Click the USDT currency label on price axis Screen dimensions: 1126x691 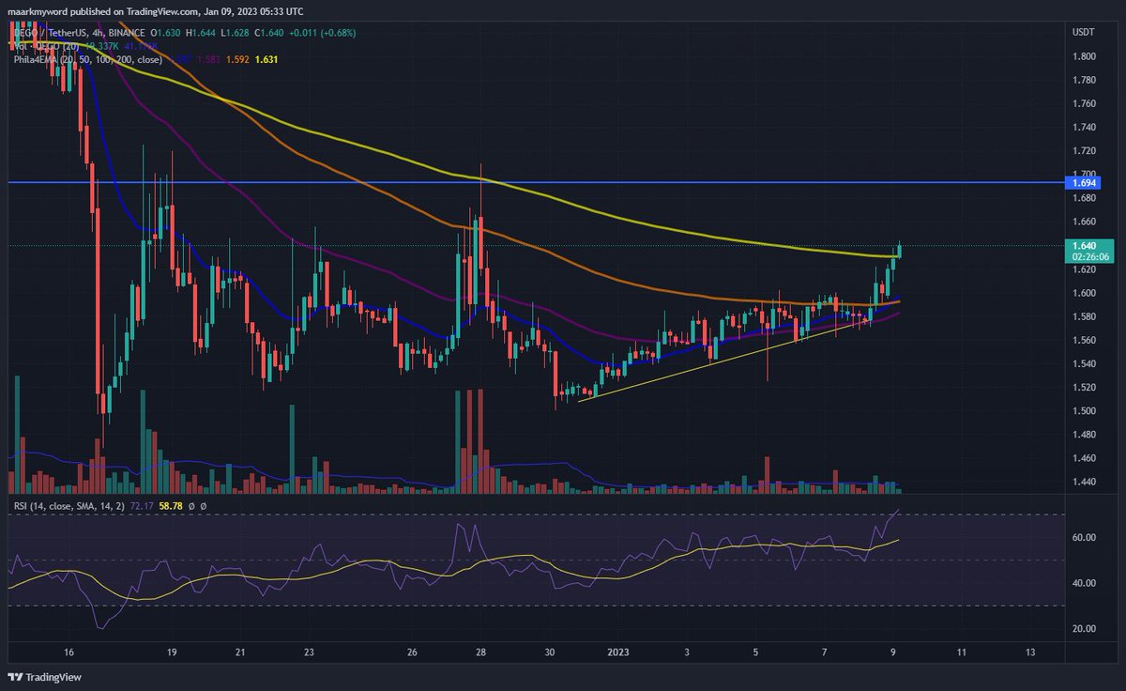[1082, 32]
